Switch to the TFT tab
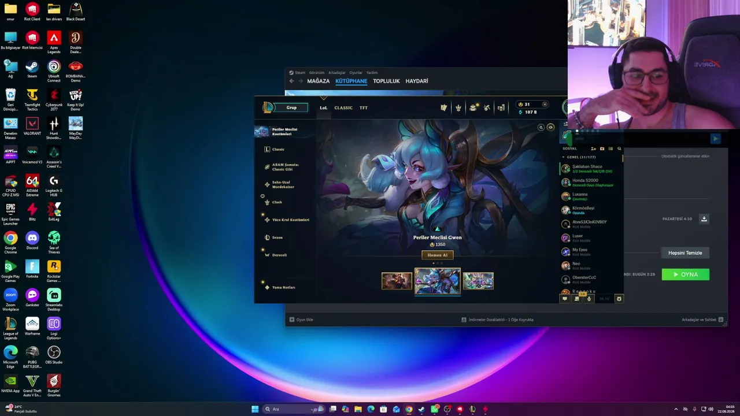The image size is (740, 416). [x=364, y=107]
